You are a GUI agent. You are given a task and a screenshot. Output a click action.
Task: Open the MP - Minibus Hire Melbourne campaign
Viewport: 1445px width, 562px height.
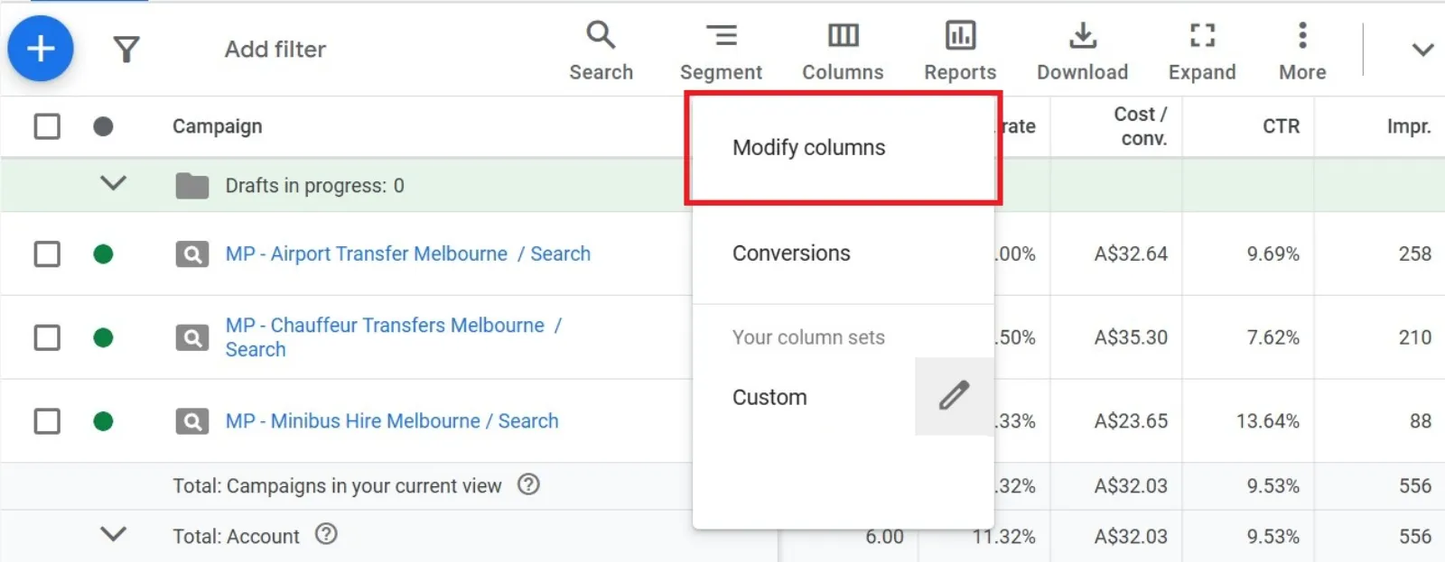point(392,421)
